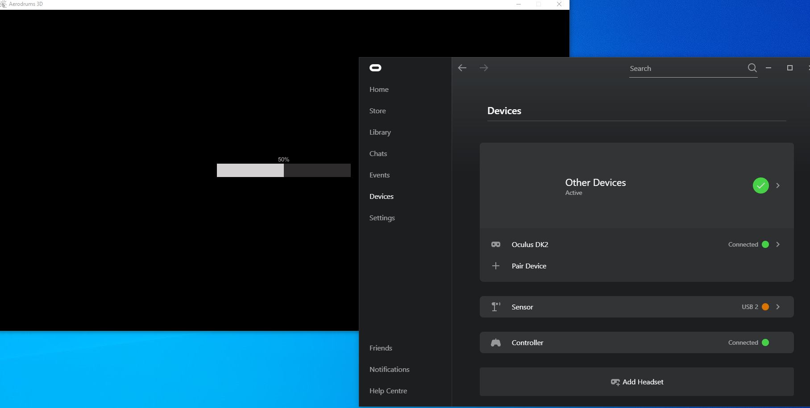Click the plus icon for Pair Device
This screenshot has width=810, height=408.
[496, 266]
